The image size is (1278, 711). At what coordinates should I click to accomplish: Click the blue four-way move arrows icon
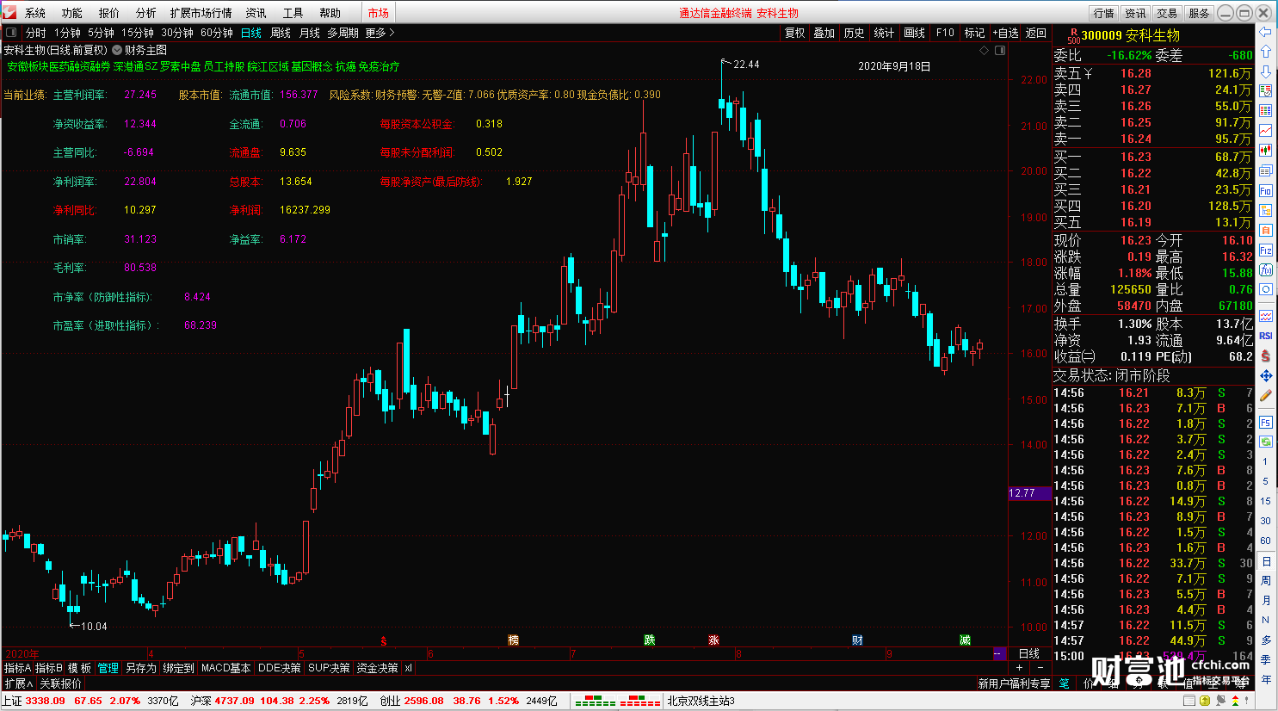coord(1266,375)
